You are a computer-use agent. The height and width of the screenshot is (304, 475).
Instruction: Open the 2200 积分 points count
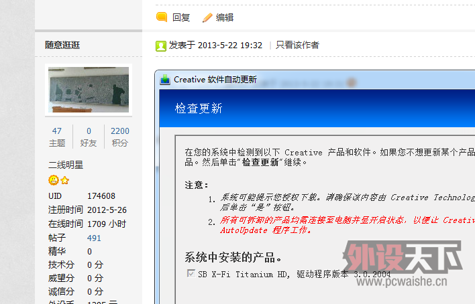pos(120,137)
